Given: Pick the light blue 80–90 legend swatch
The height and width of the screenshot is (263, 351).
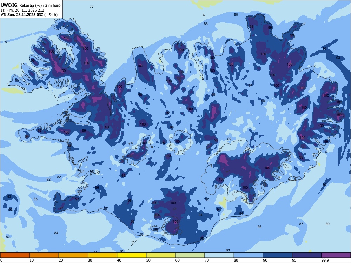Looking at the screenshot, I should 249,255.
